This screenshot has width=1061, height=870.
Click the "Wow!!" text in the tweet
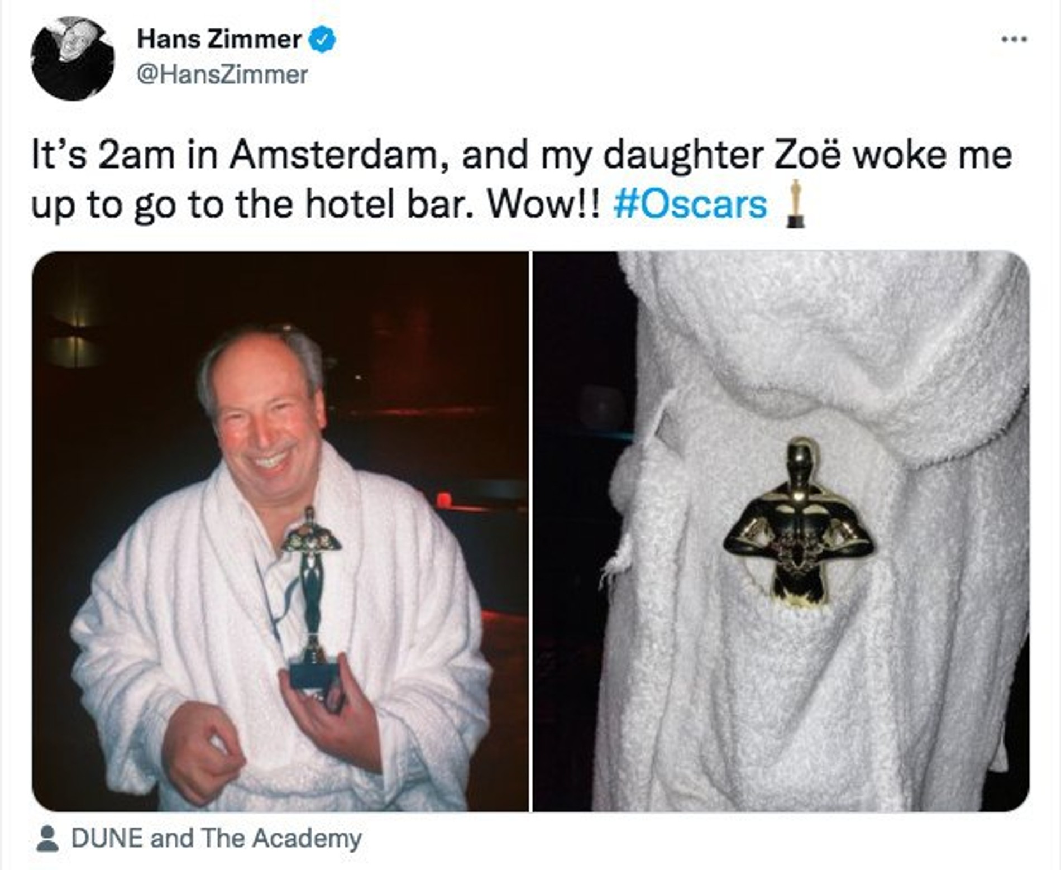coord(545,204)
